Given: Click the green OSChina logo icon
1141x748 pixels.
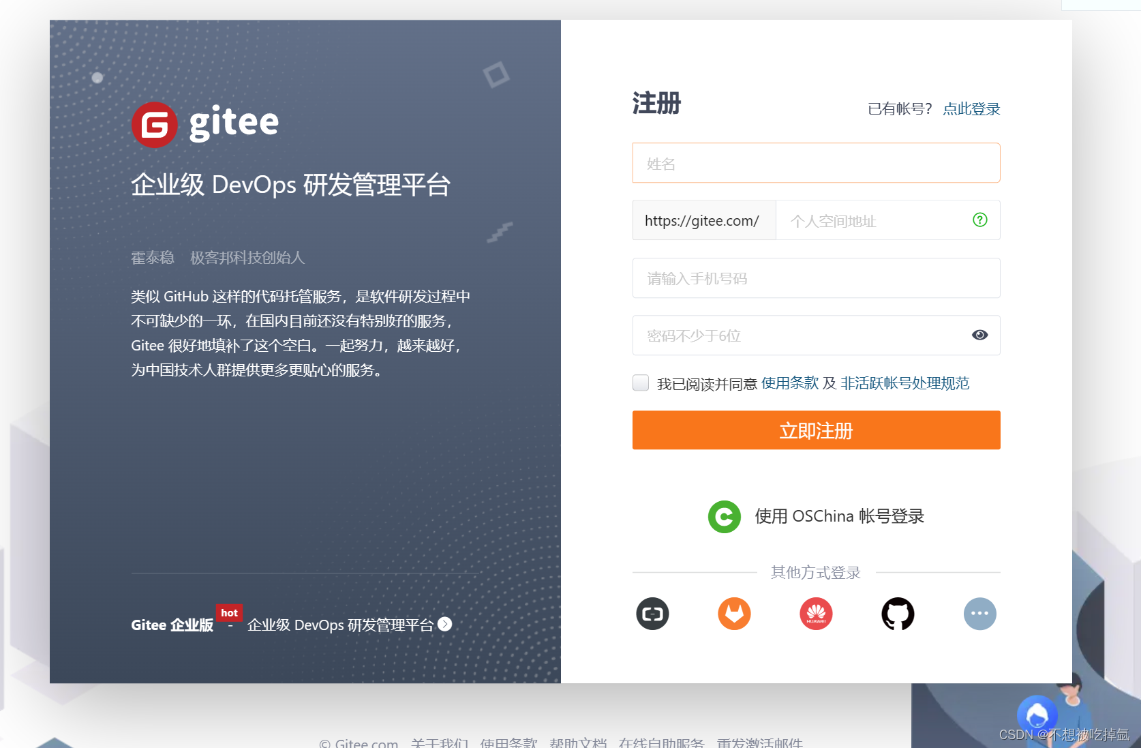Looking at the screenshot, I should tap(725, 517).
